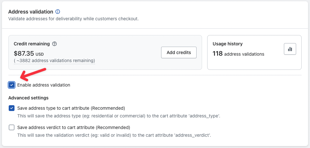Click the 'address_verdict' cart attribute description
The image size is (310, 148).
tap(114, 135)
